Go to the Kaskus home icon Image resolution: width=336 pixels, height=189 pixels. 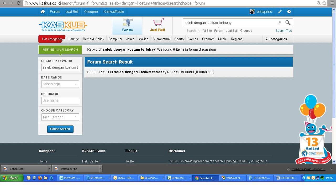[x=43, y=12]
